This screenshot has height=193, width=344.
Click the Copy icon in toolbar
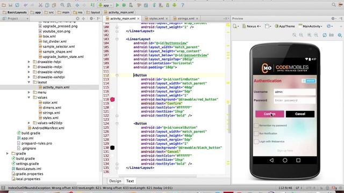(47, 5)
